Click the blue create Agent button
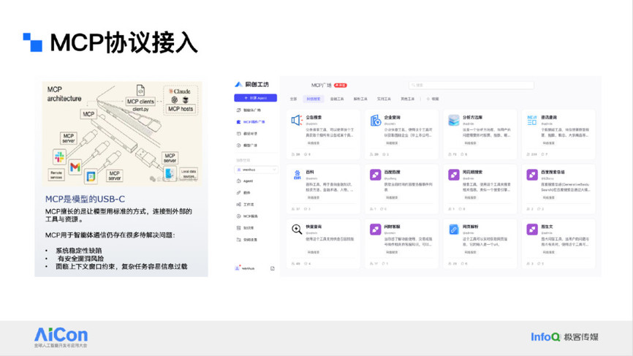633x356 pixels. click(x=256, y=98)
